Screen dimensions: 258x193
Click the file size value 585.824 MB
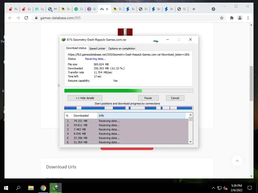click(101, 64)
